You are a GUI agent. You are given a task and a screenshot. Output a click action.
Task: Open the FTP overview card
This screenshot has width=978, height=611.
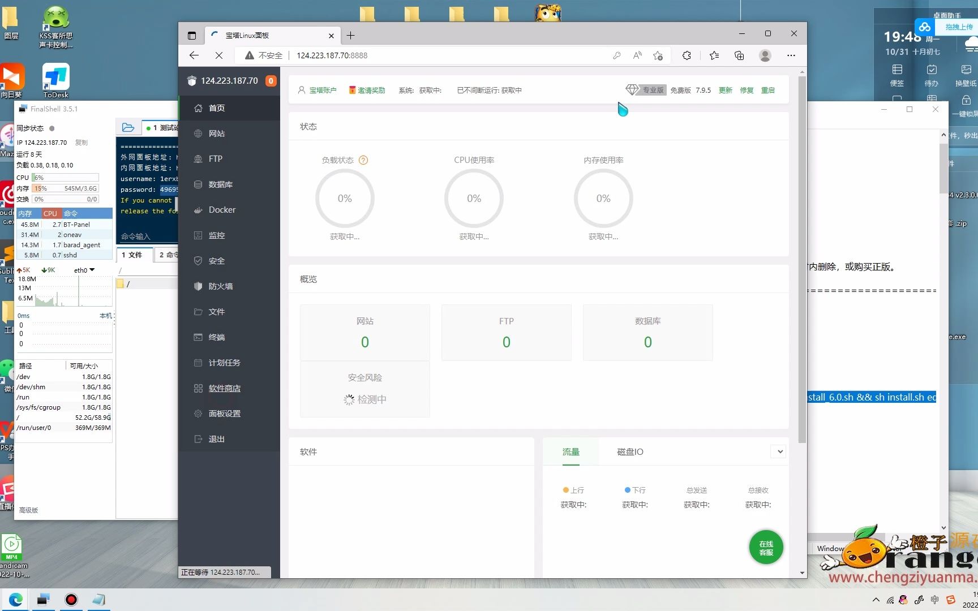507,333
